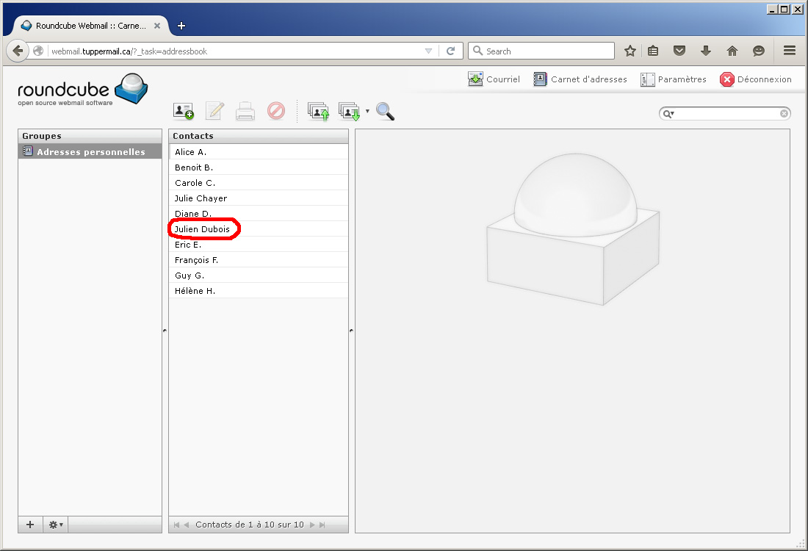Screen dimensions: 808x551
Task: Open the advanced search magnifier icon
Action: 385,111
